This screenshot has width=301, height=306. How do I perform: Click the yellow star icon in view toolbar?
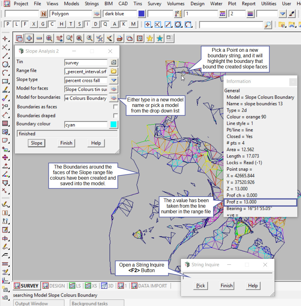pos(150,38)
